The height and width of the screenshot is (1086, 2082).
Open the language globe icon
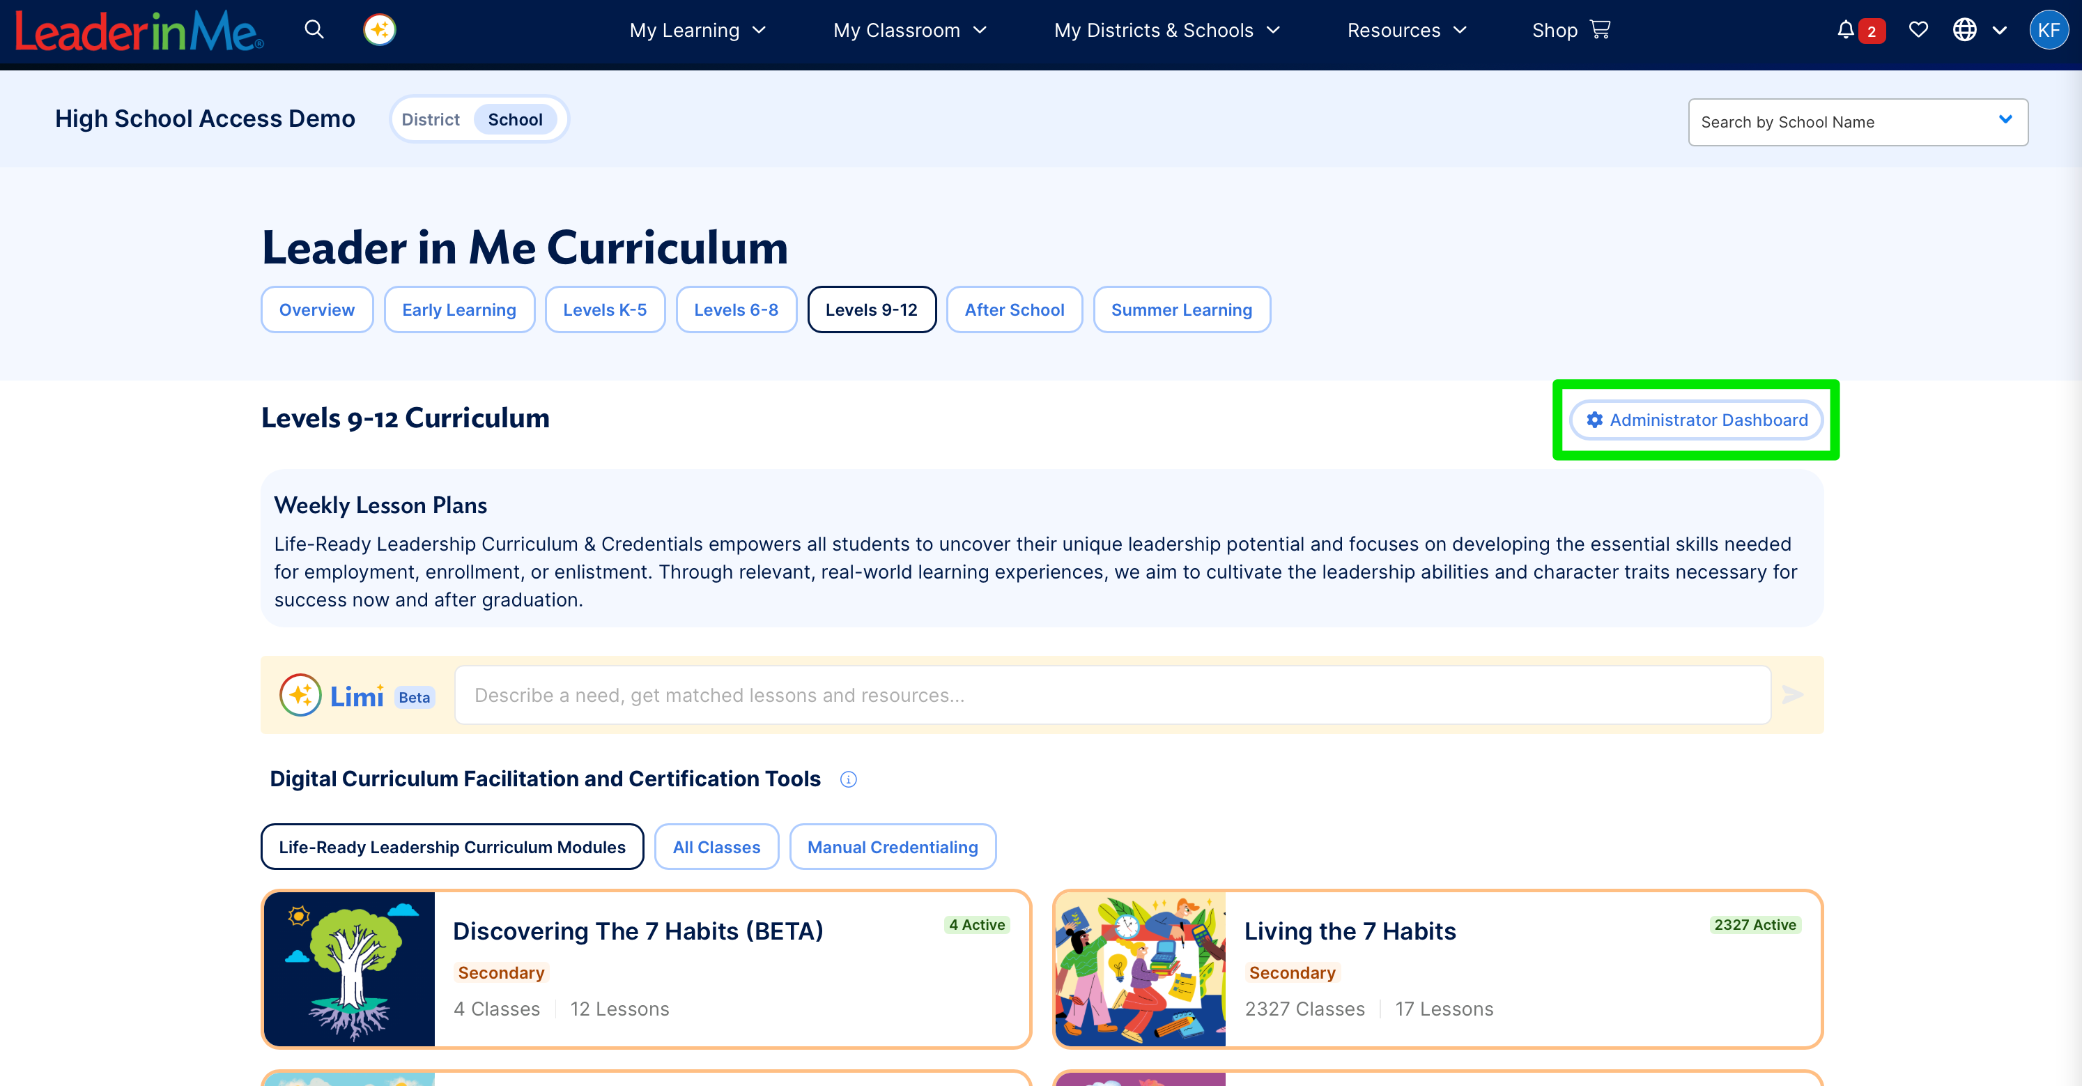[x=1965, y=30]
